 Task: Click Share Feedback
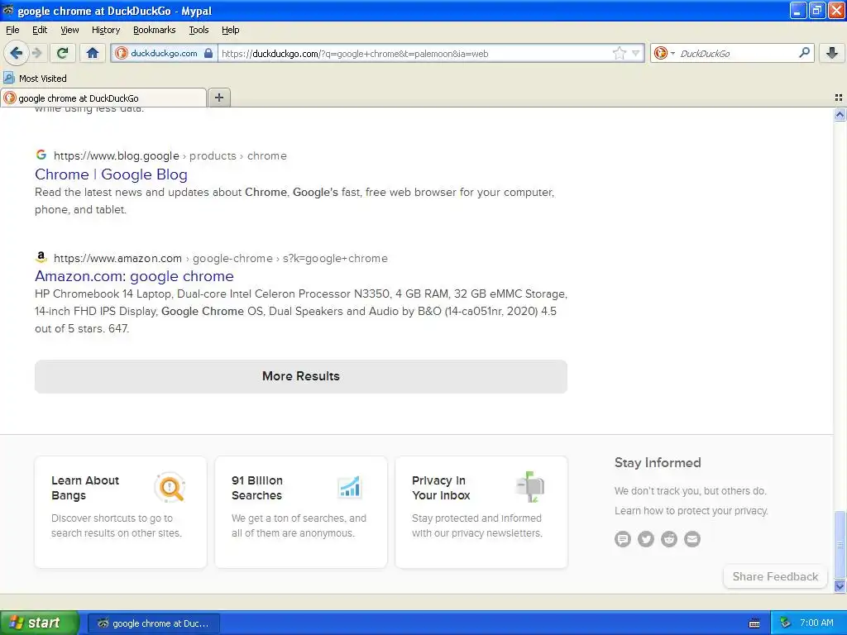click(x=775, y=576)
